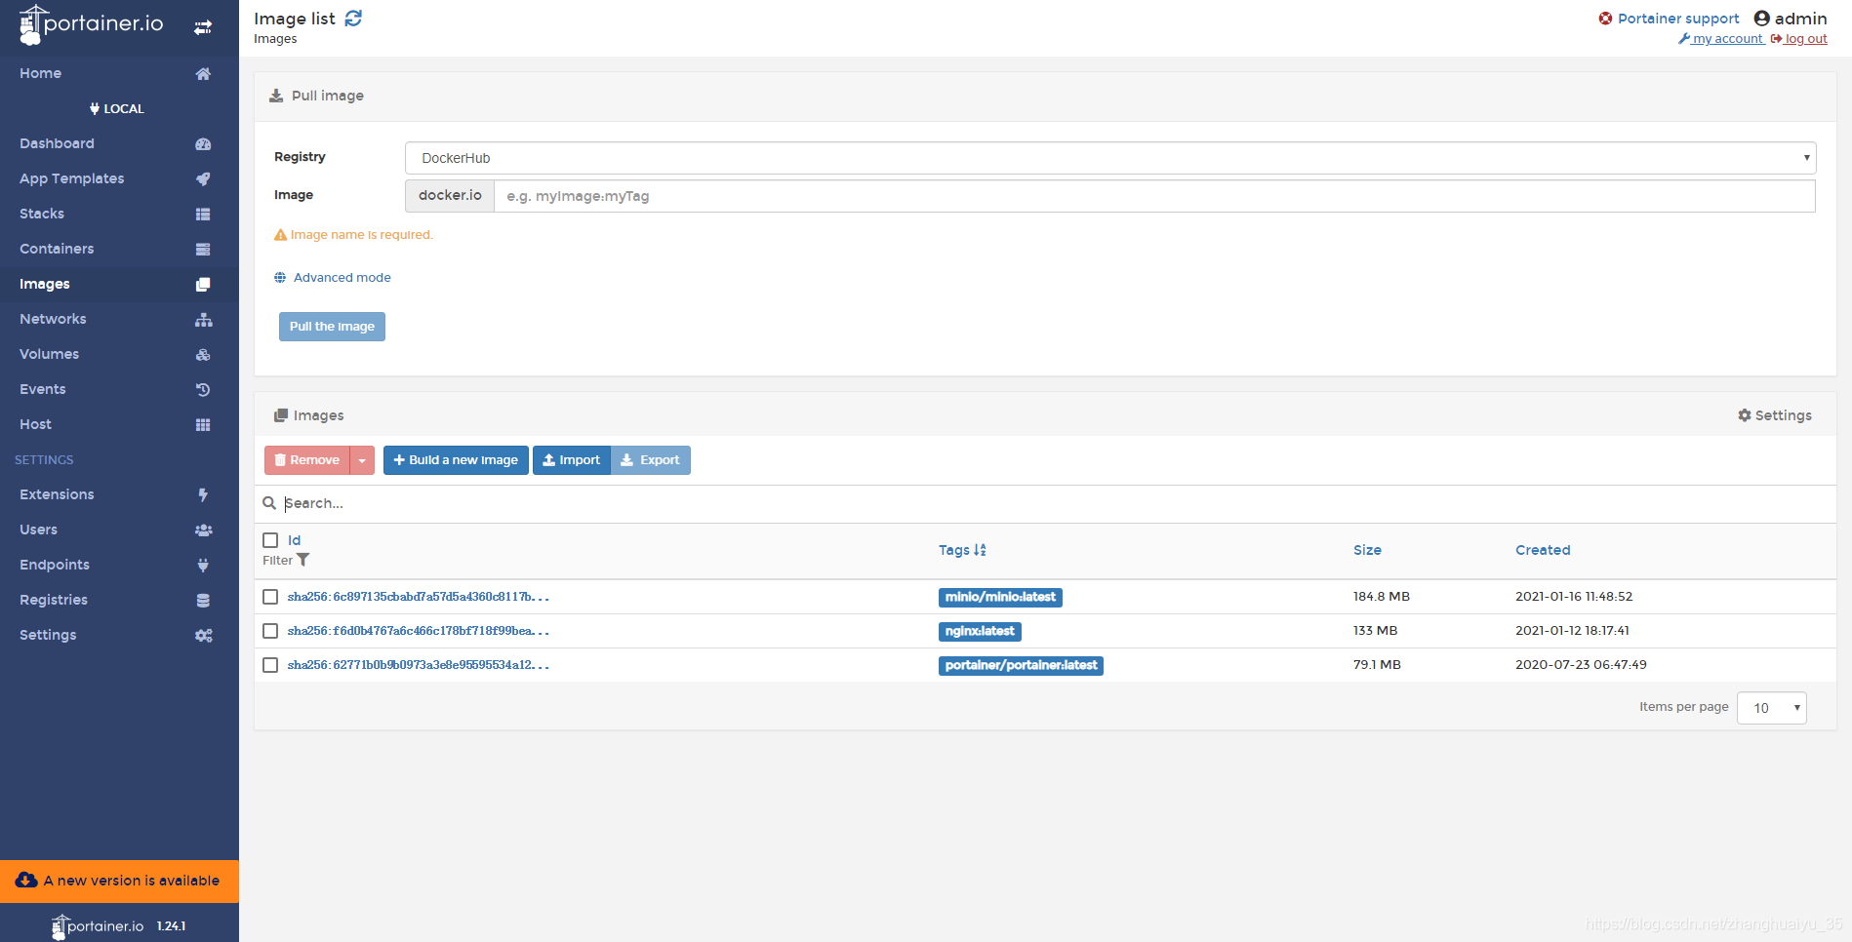This screenshot has width=1852, height=942.
Task: Sort images by the Created column
Action: pyautogui.click(x=1543, y=550)
